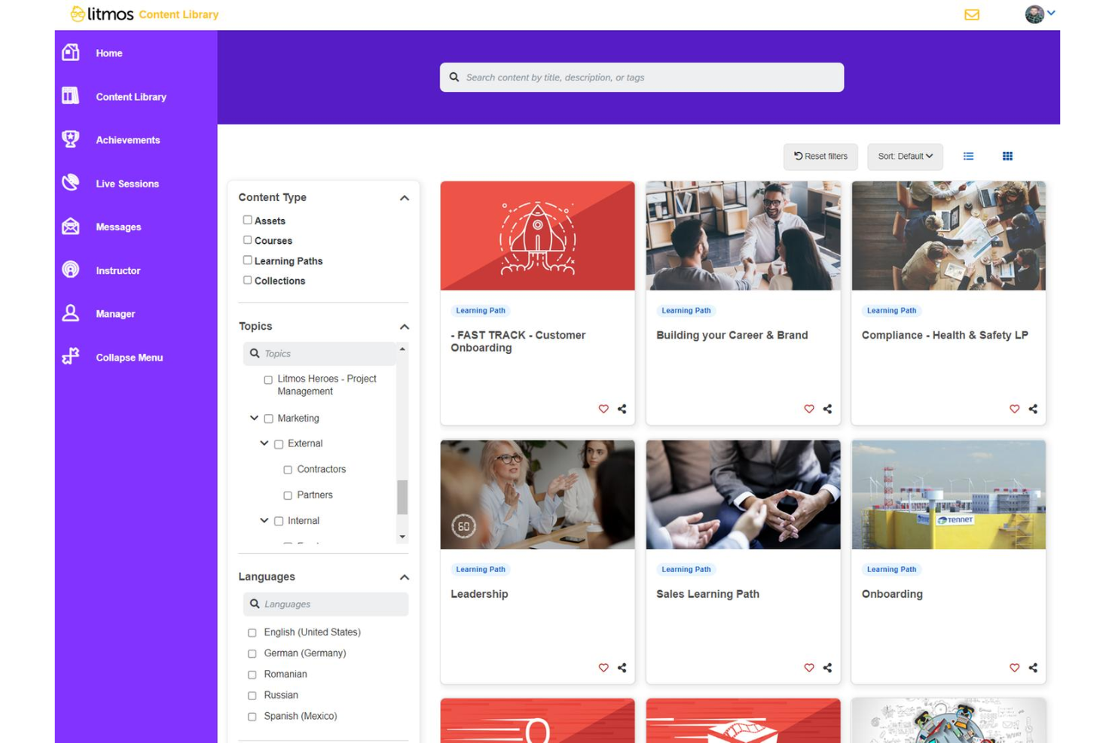Favorite the Onboarding learning path

pos(1015,668)
